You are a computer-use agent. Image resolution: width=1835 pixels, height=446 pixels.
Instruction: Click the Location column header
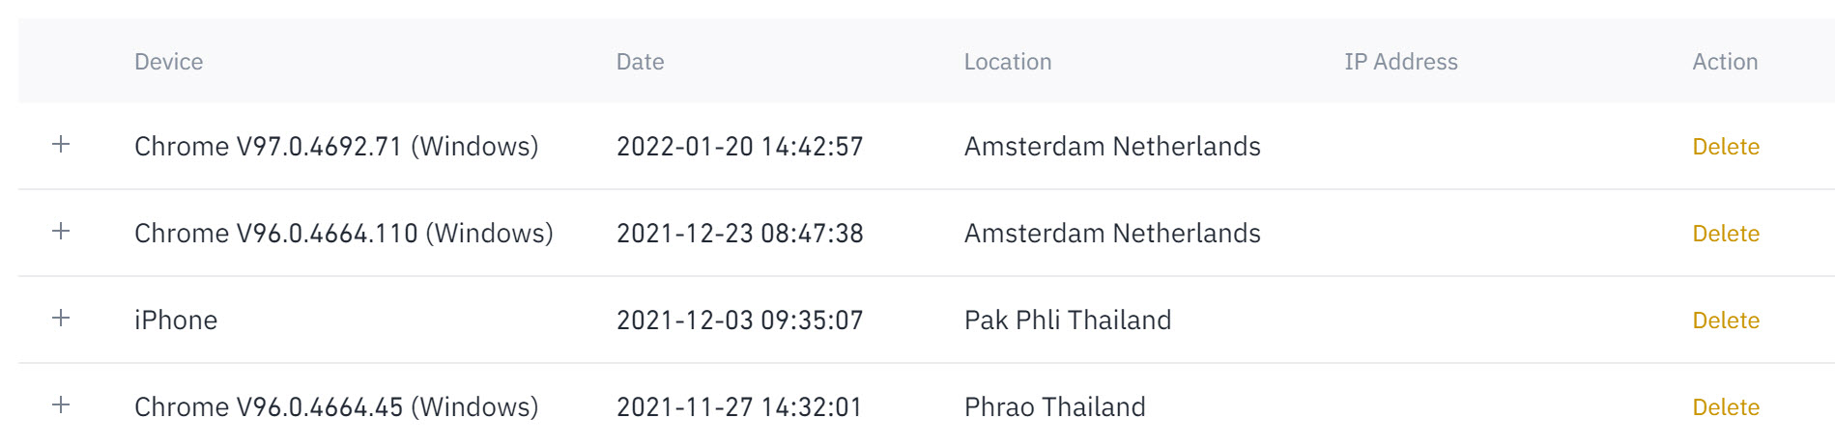1008,62
